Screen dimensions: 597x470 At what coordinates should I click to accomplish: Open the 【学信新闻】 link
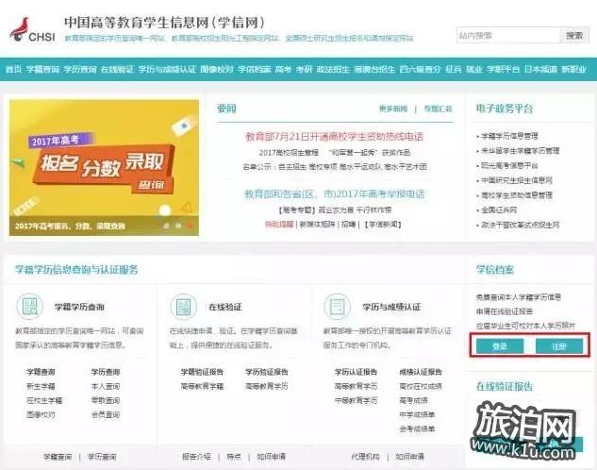(x=383, y=225)
